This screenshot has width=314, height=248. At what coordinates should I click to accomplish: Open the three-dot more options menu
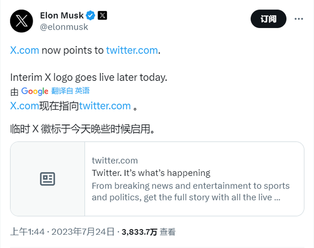(x=299, y=19)
